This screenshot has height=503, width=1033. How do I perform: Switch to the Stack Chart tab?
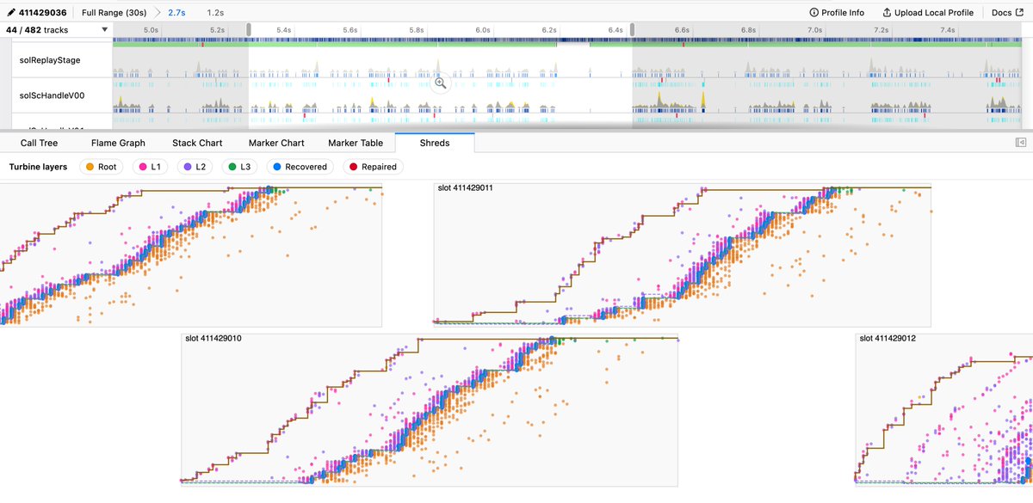point(198,143)
